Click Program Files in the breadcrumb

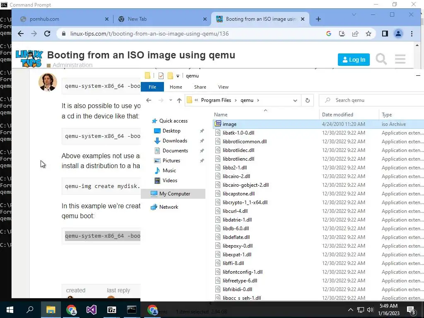[216, 100]
